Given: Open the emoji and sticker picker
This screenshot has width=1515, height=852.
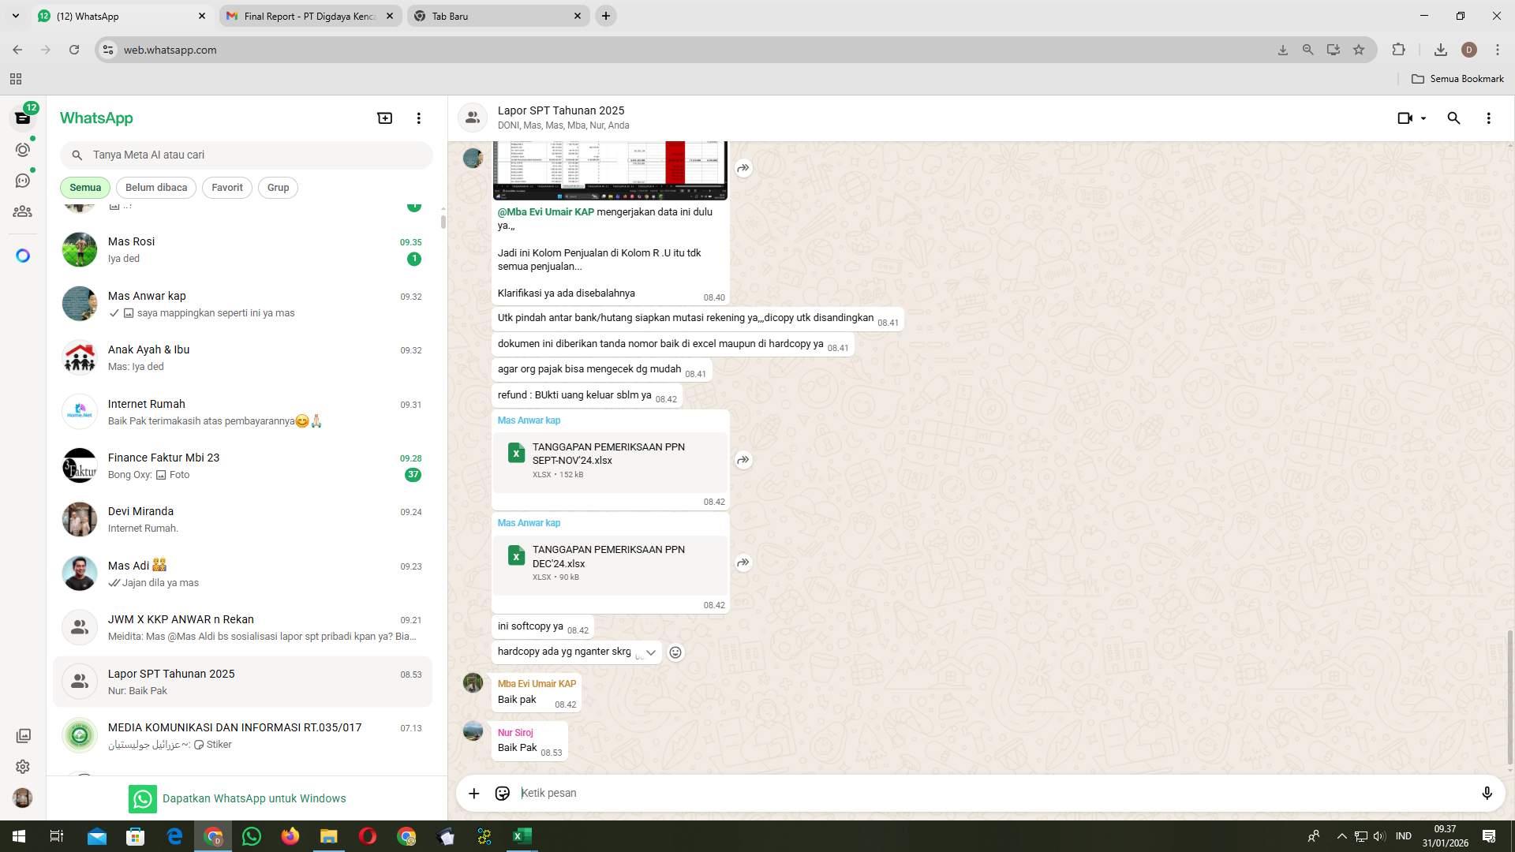Looking at the screenshot, I should pyautogui.click(x=502, y=793).
